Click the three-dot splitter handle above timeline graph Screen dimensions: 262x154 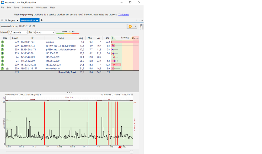click(x=69, y=93)
